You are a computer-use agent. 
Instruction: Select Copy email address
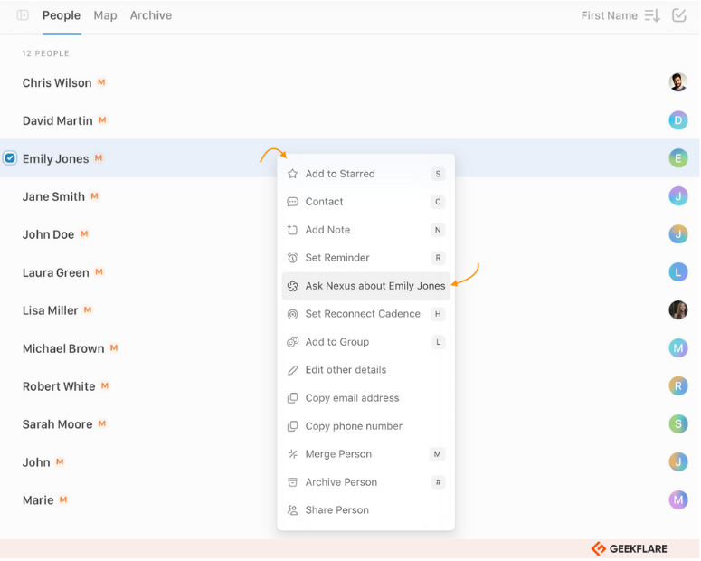[x=365, y=398]
